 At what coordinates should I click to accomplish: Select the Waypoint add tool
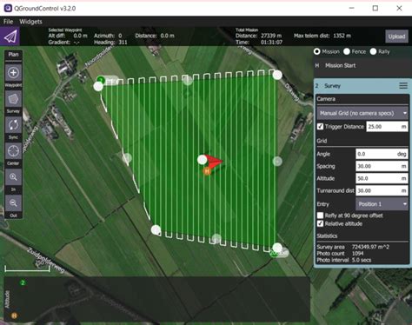click(13, 73)
